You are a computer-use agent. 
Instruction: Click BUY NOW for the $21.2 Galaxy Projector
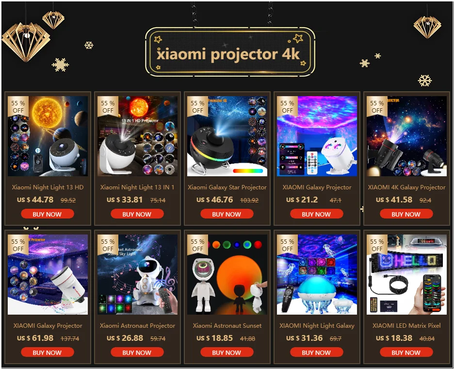point(317,214)
